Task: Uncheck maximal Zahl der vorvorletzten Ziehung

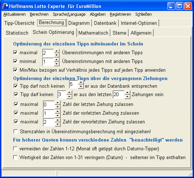Action: (16, 122)
